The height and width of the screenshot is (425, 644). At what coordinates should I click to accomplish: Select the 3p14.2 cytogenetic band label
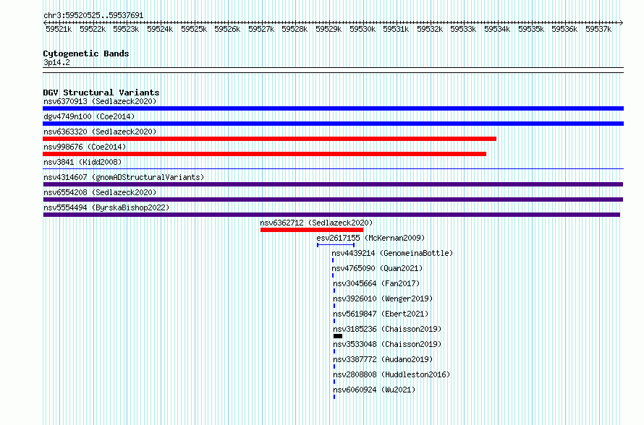pyautogui.click(x=56, y=62)
